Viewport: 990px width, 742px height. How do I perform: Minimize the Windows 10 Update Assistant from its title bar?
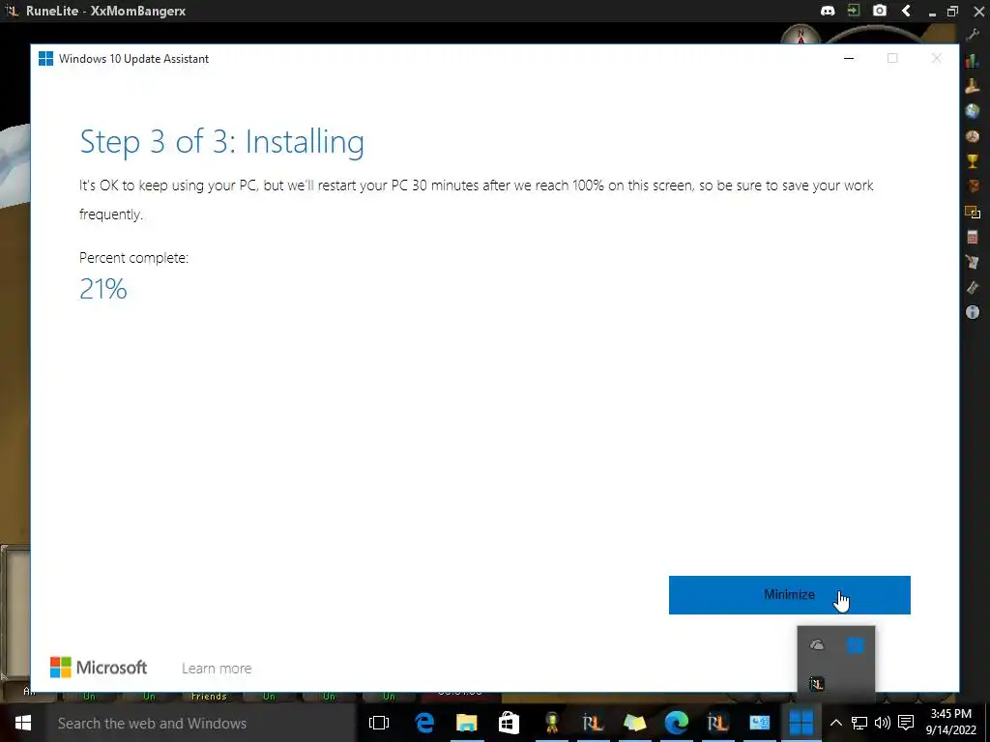tap(849, 59)
